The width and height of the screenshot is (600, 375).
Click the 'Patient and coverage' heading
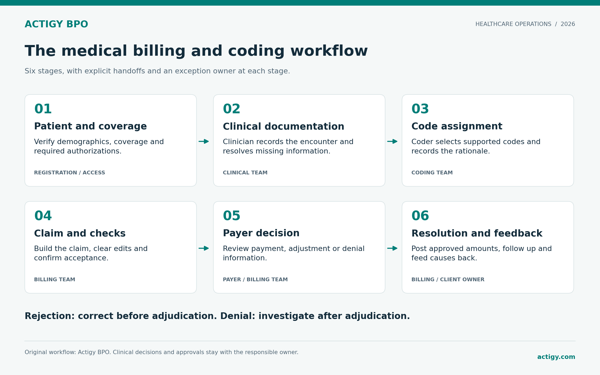click(90, 126)
